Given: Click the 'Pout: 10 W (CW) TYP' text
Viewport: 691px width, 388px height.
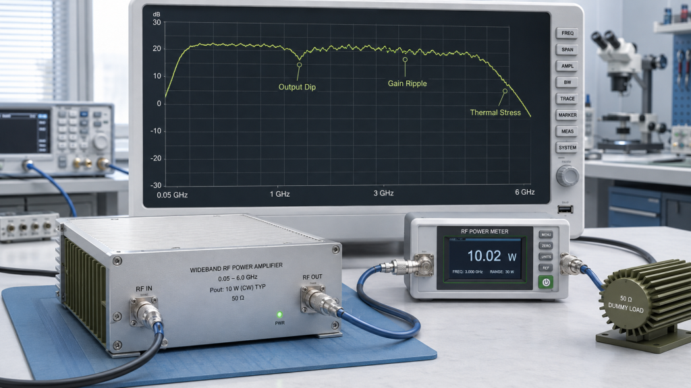Looking at the screenshot, I should coord(238,288).
